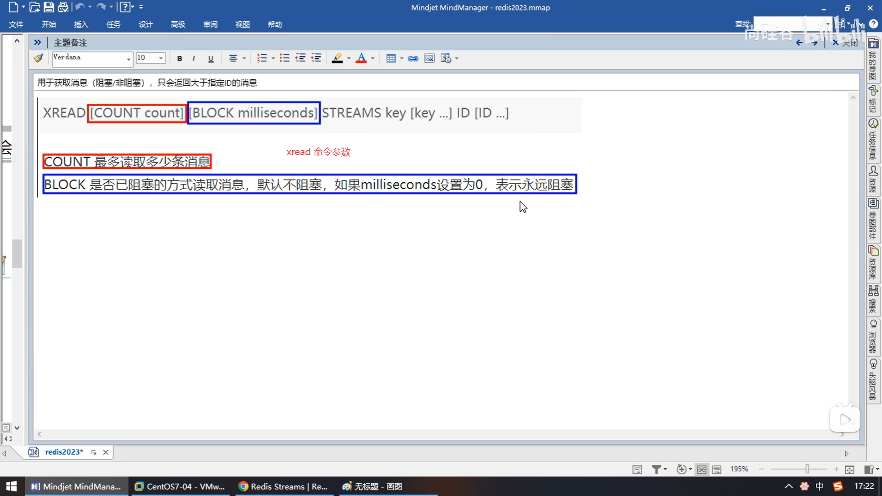882x496 pixels.
Task: Click the numbered list icon
Action: (x=262, y=58)
